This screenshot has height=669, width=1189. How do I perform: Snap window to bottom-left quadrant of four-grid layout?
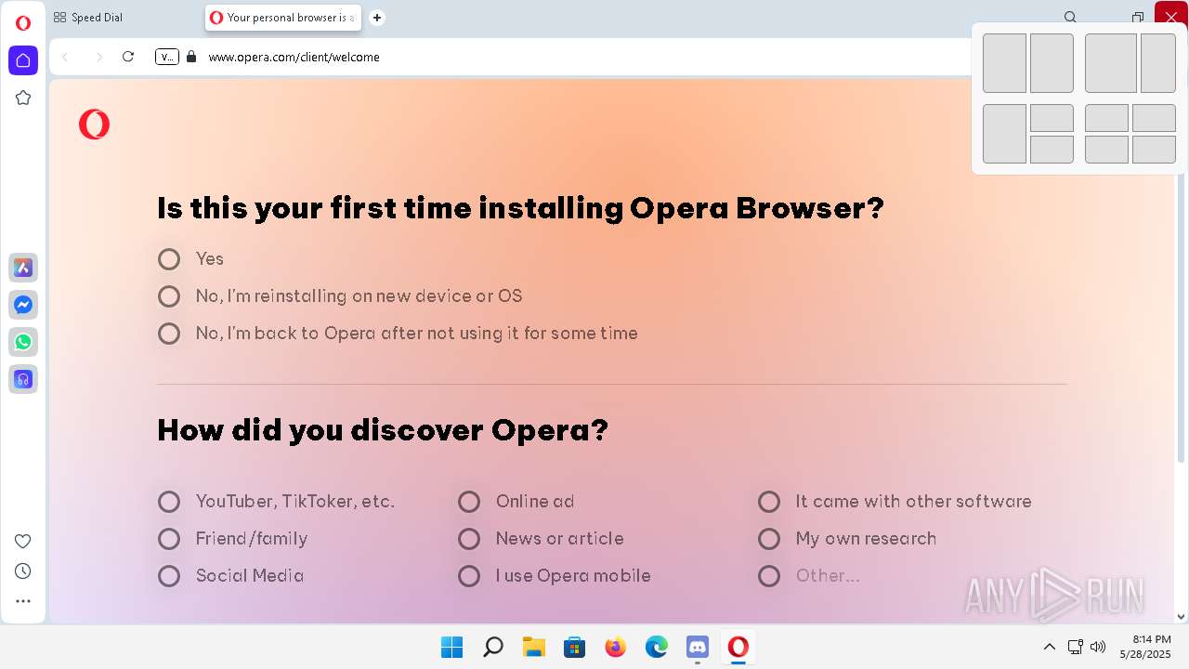click(x=1106, y=150)
